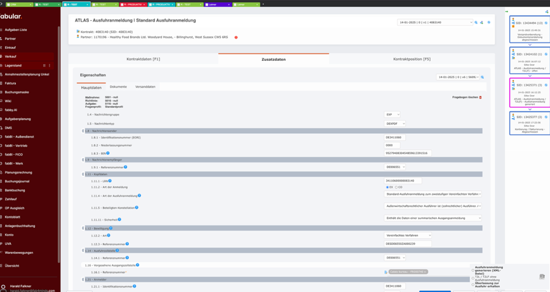Click the Identifikationsnummer (EORI) input field
550x292 pixels.
tap(394, 137)
